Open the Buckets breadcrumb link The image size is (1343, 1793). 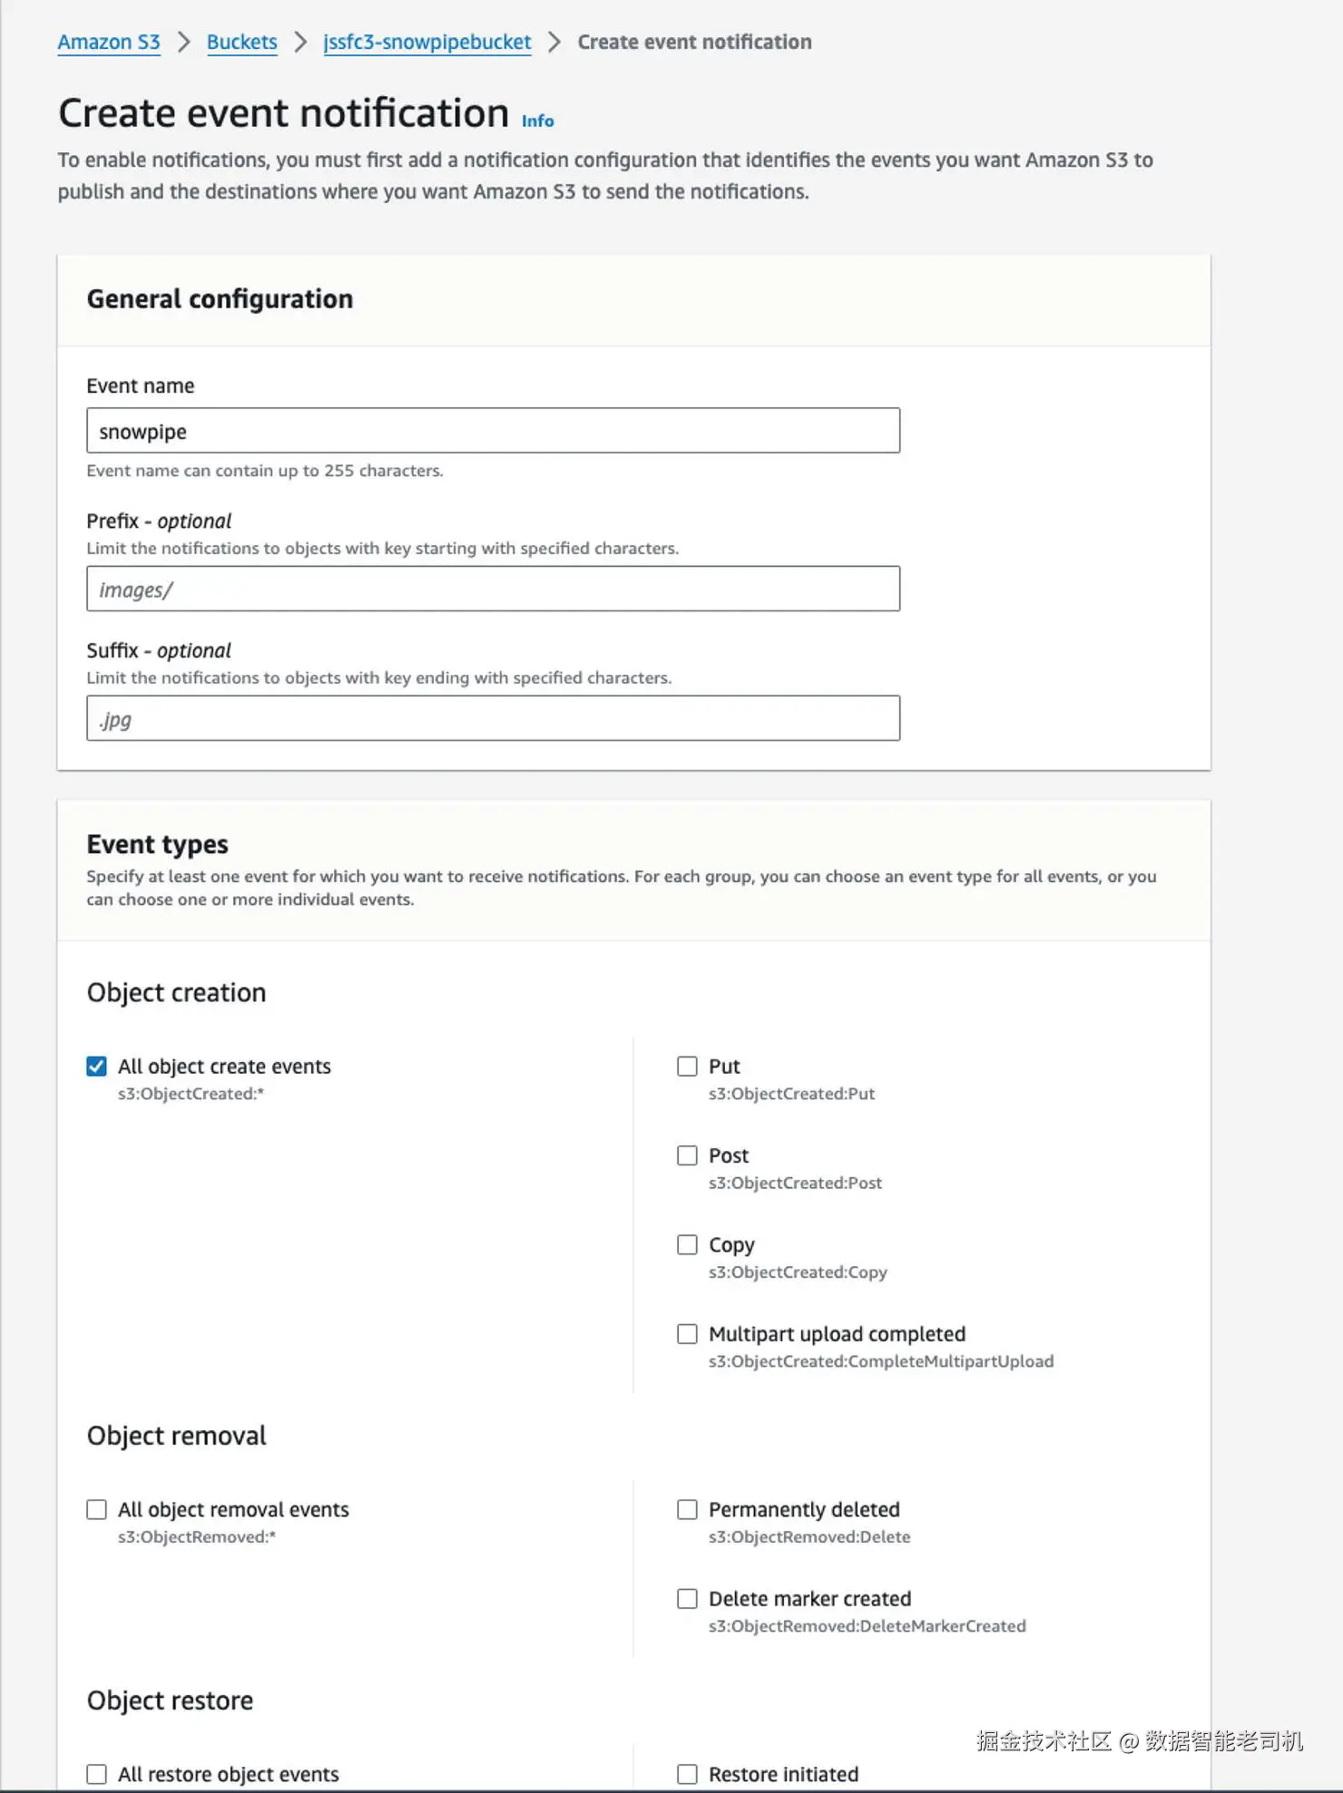coord(241,42)
